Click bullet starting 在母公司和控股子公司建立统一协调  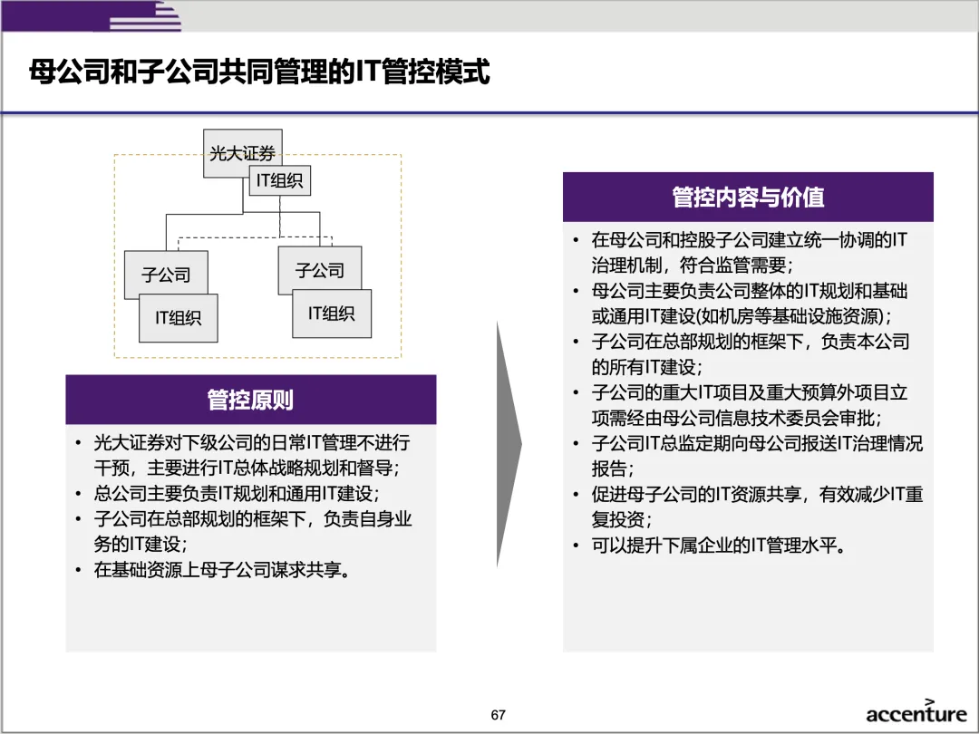750,252
